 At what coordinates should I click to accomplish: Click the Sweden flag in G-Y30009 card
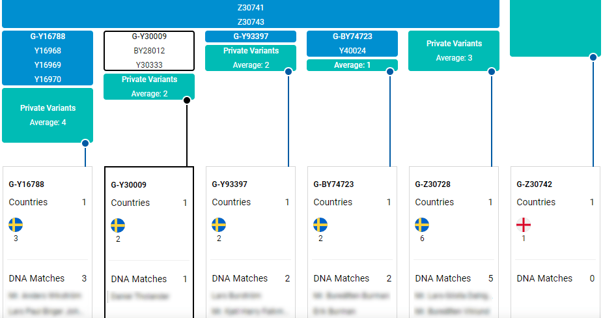point(118,225)
